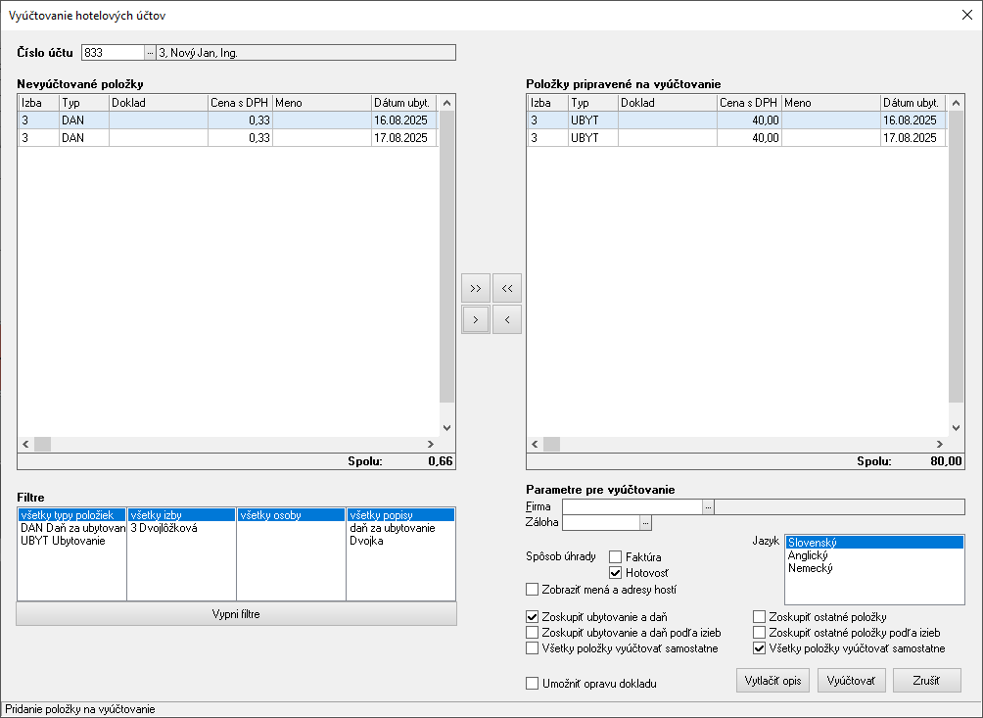
Task: Filter by room 3 Dvojlôžková
Action: (164, 528)
